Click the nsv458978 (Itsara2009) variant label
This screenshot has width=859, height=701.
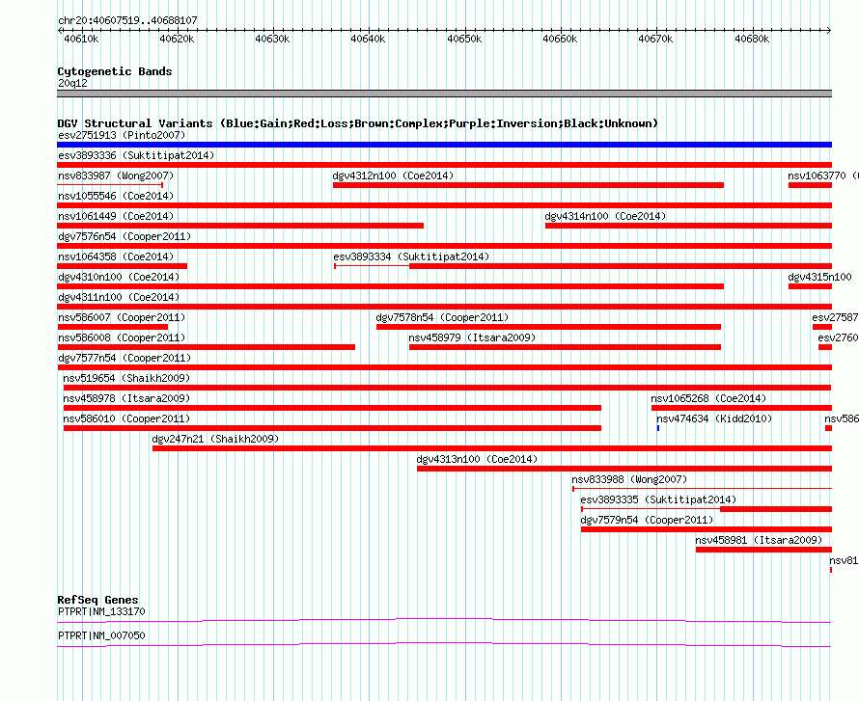tap(126, 398)
